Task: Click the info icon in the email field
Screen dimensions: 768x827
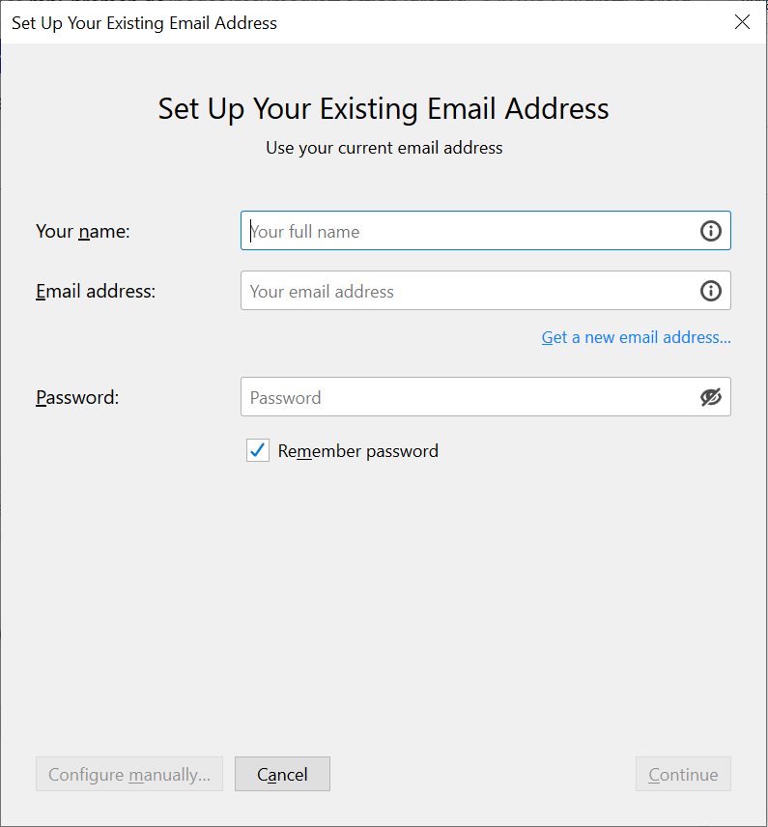Action: [710, 291]
